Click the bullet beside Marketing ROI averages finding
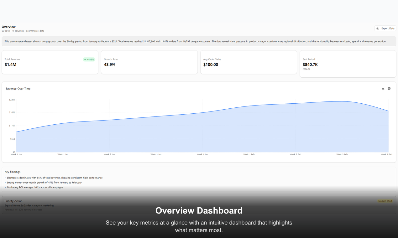Screen dimensions: 398x238 5,187
